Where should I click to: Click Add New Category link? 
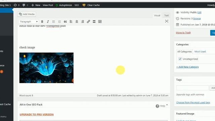tap(187, 67)
